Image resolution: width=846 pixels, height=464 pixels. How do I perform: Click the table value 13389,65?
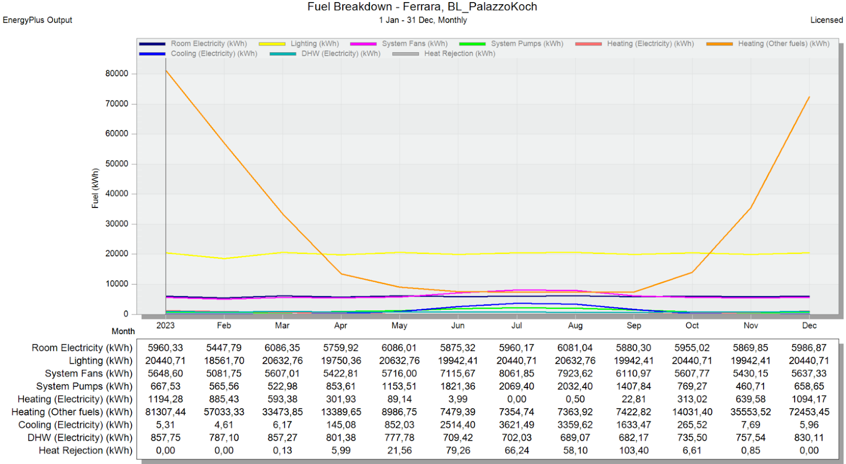point(341,412)
